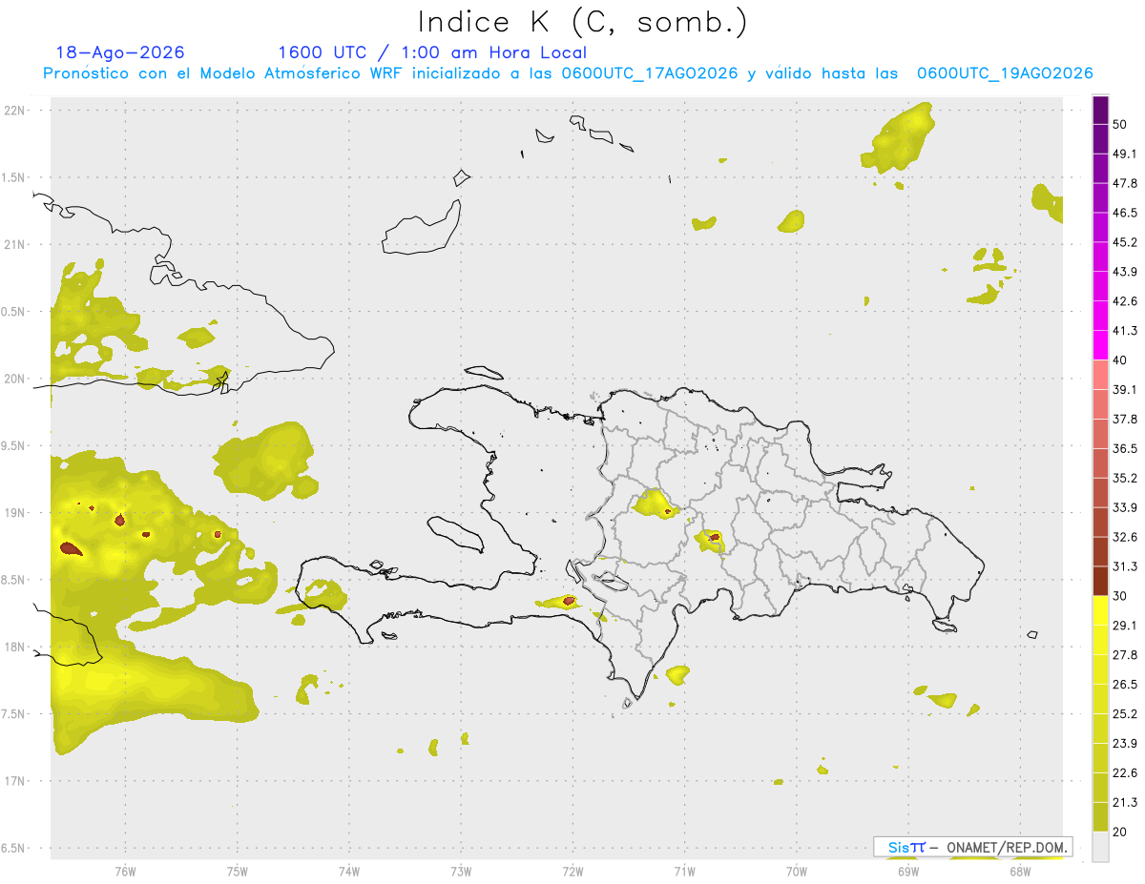Click the legend value "32.6"
1145x884 pixels.
[x=1125, y=538]
